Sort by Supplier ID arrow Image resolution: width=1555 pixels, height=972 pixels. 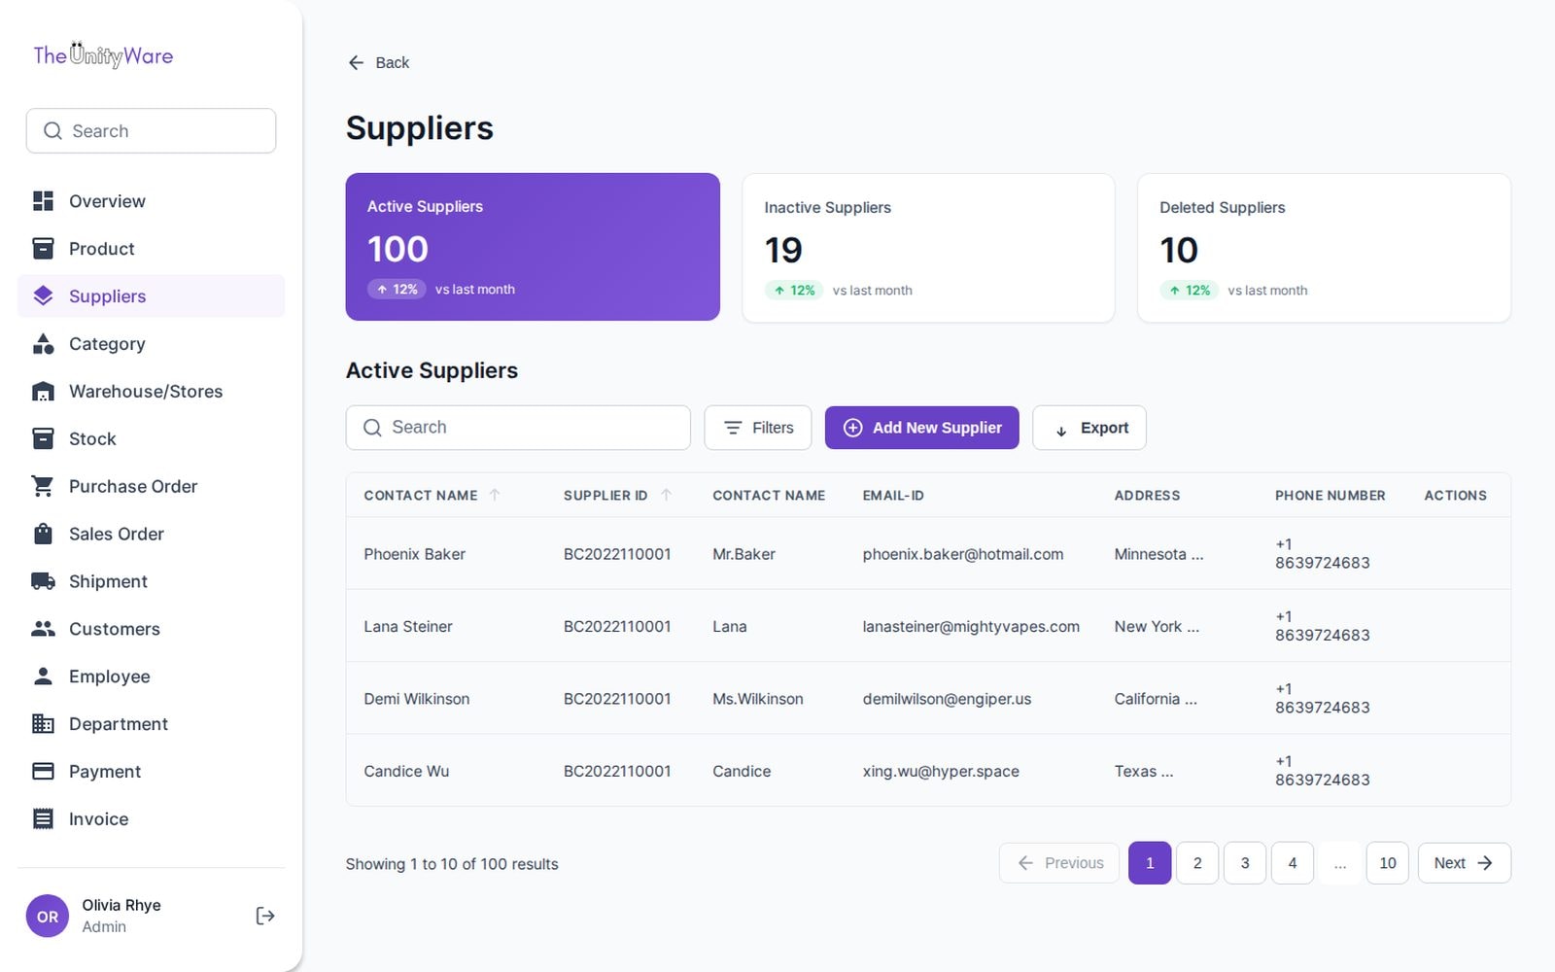coord(666,495)
